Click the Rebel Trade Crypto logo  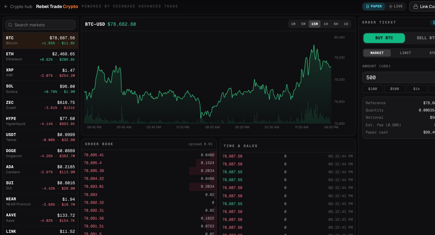[57, 7]
